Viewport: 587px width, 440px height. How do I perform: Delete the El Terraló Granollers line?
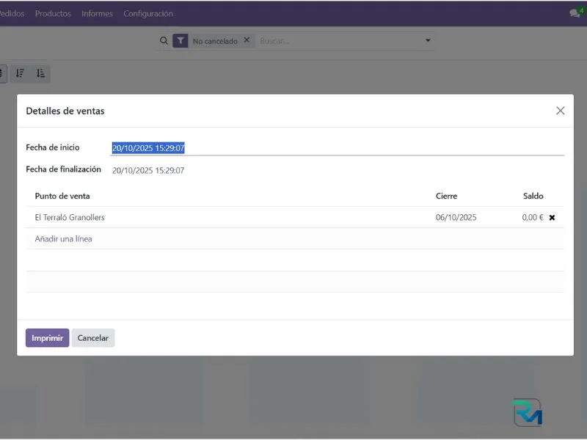[x=552, y=218]
